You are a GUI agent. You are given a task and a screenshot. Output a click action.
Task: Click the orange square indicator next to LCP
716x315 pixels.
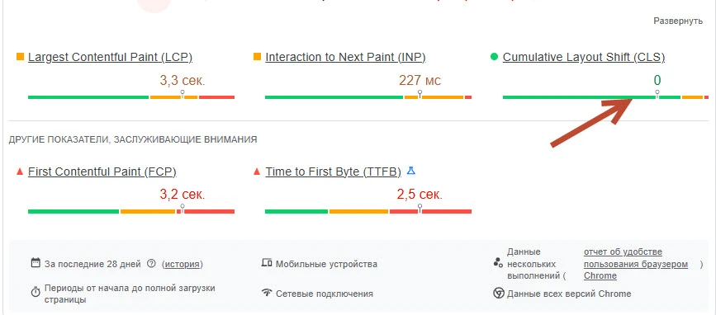20,57
